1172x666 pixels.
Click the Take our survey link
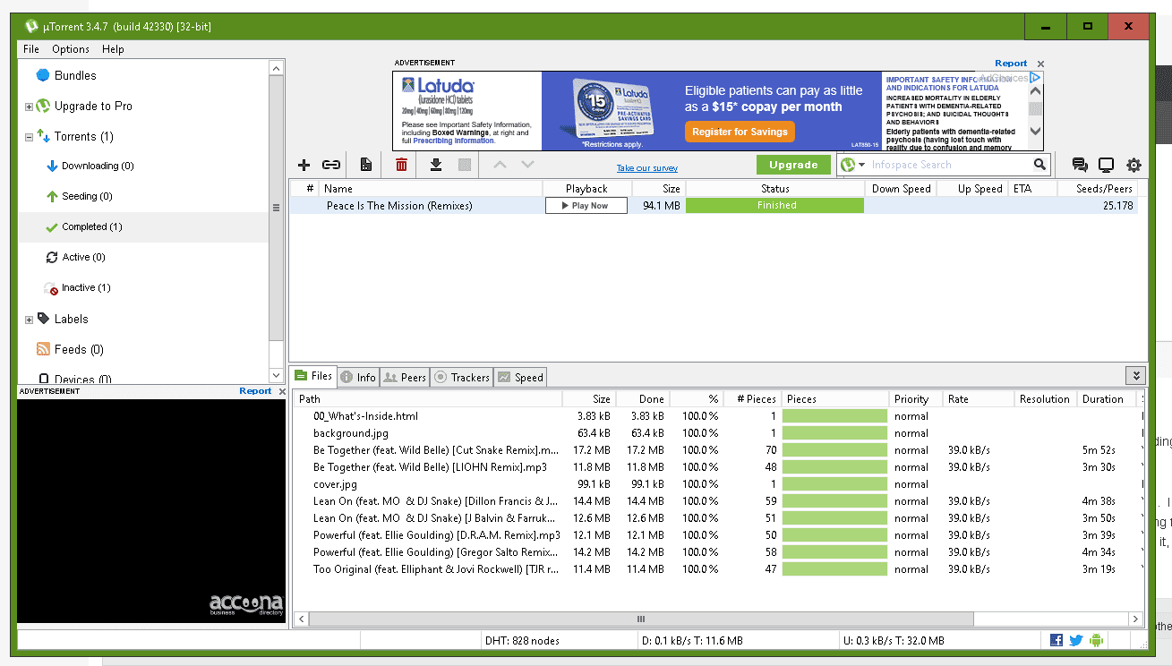647,168
